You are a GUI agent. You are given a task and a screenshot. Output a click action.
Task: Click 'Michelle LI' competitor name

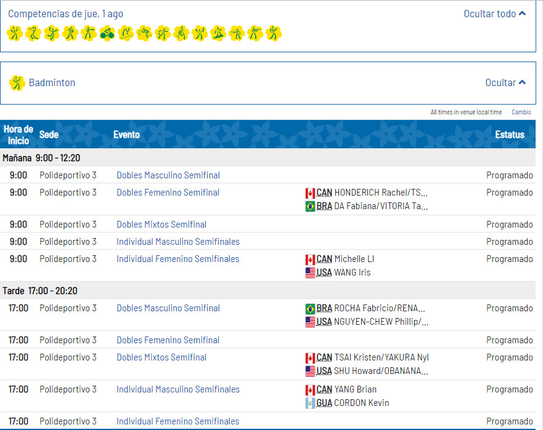click(354, 259)
